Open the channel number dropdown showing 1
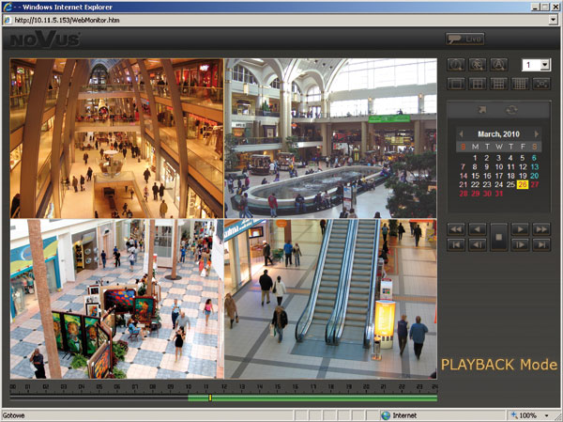Screen dimensions: 563x422 [545, 65]
